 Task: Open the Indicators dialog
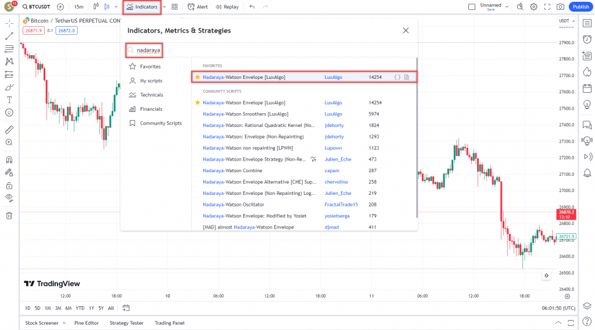[x=142, y=7]
